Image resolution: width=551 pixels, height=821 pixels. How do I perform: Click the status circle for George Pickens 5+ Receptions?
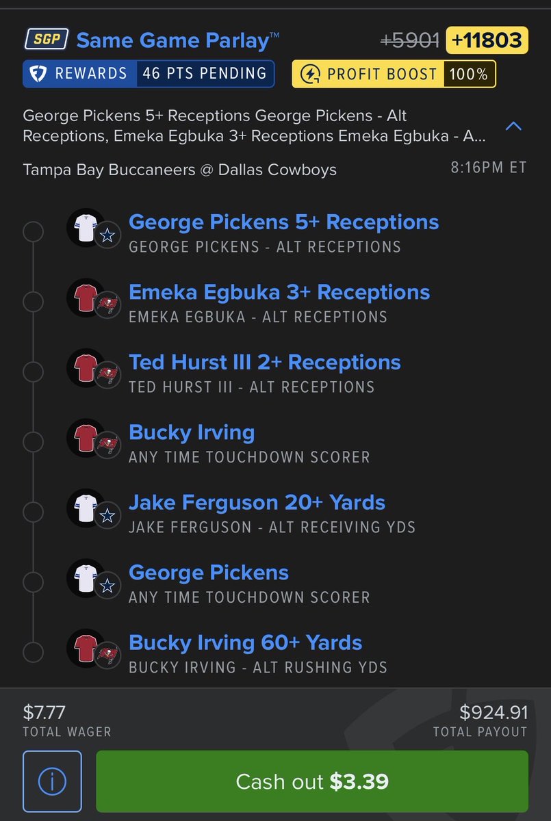click(33, 232)
